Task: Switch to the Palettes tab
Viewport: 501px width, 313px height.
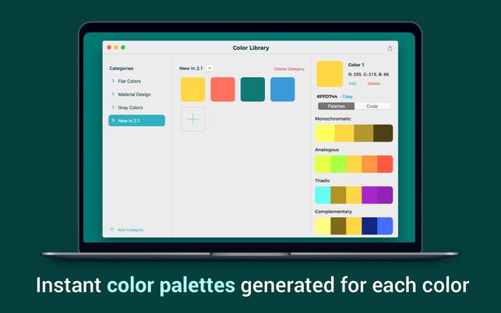Action: pos(336,106)
